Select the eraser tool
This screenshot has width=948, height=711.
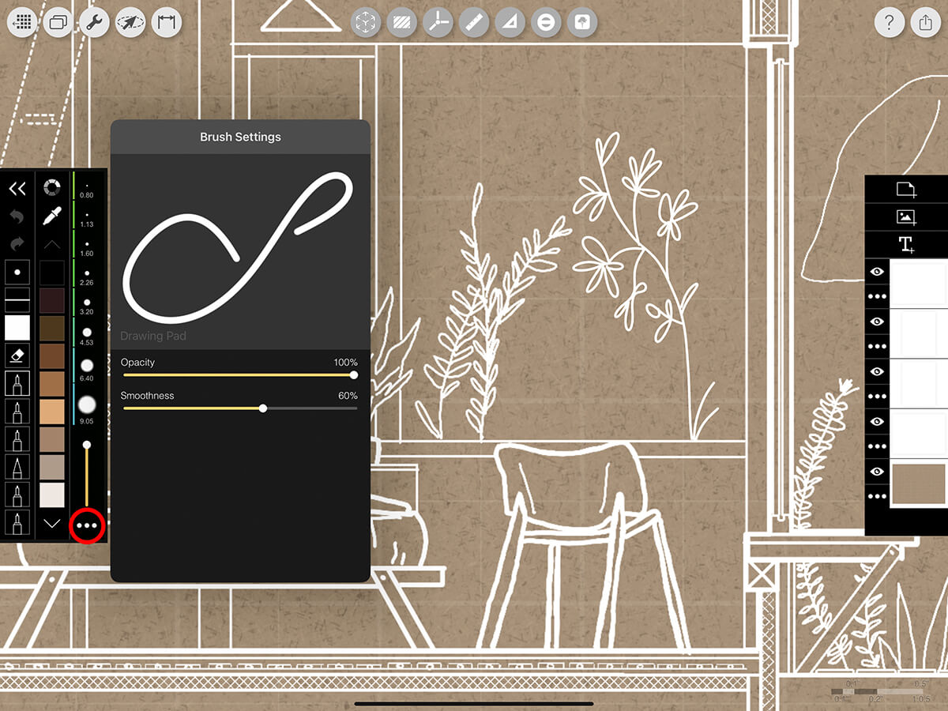(x=17, y=355)
